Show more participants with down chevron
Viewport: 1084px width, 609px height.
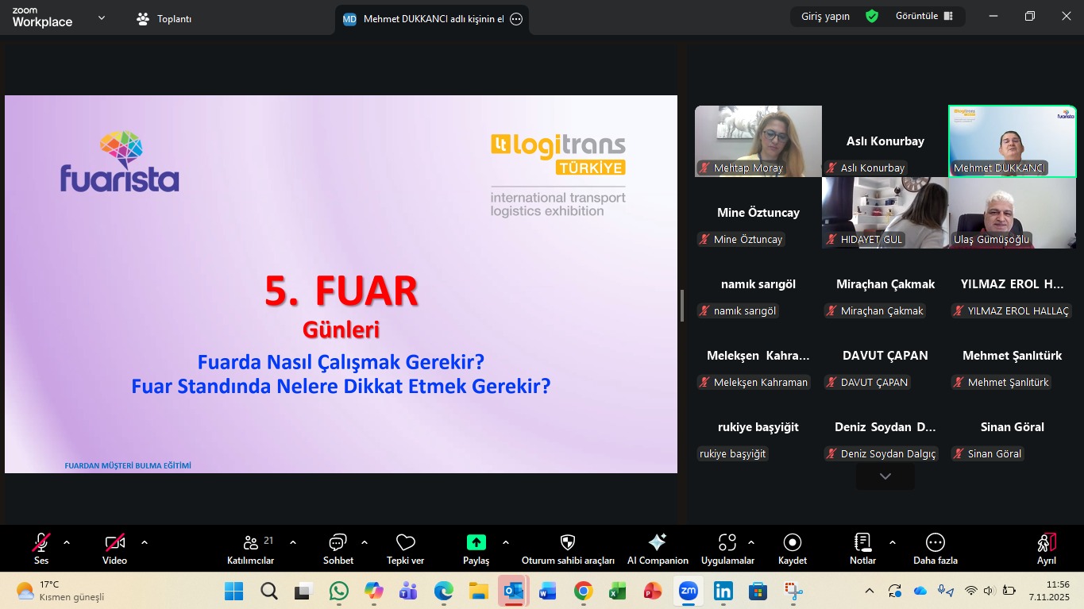(885, 476)
